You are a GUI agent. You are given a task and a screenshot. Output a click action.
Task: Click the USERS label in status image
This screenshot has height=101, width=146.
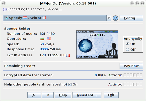[109, 57]
